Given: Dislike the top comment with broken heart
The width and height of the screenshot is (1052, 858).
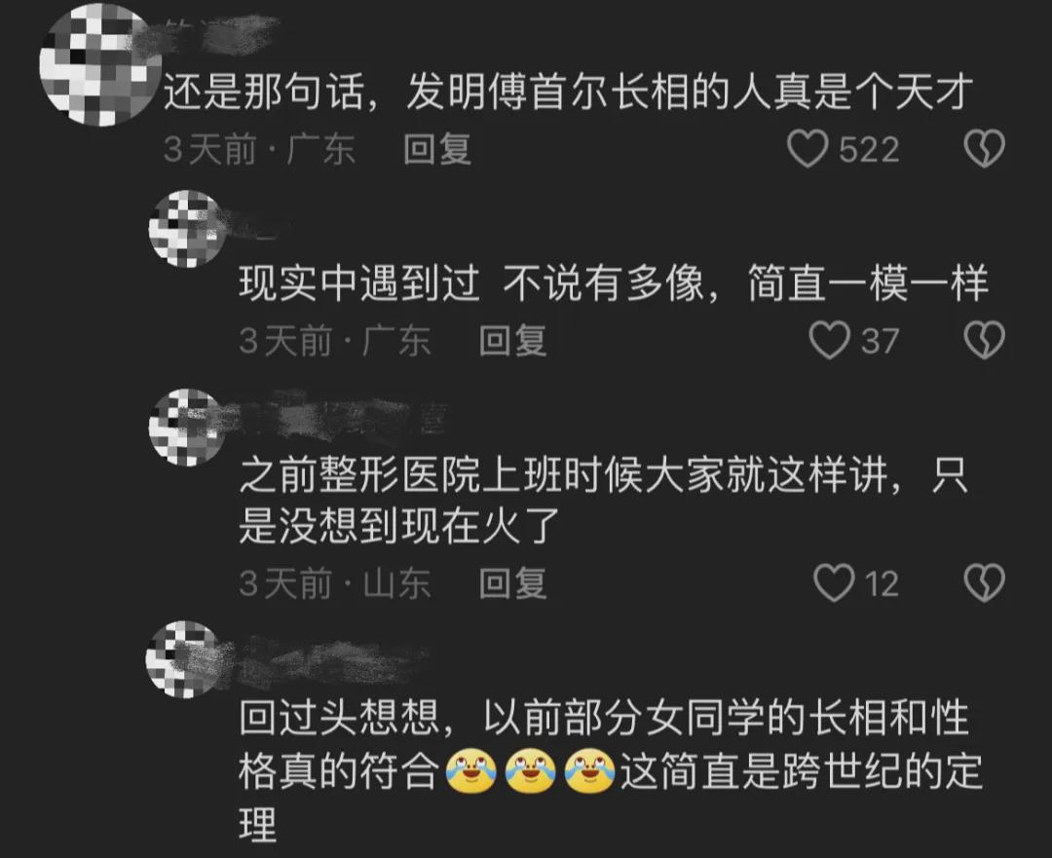Looking at the screenshot, I should tap(984, 148).
